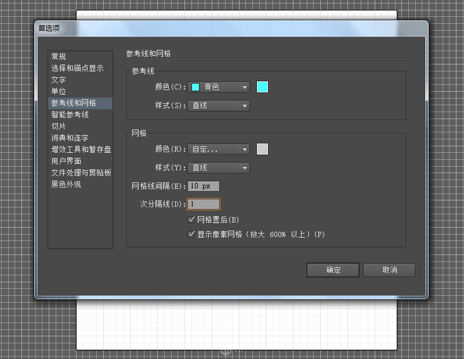Enable the 网格置后 checkbox
Screen dimensions: 464x359
coord(192,219)
